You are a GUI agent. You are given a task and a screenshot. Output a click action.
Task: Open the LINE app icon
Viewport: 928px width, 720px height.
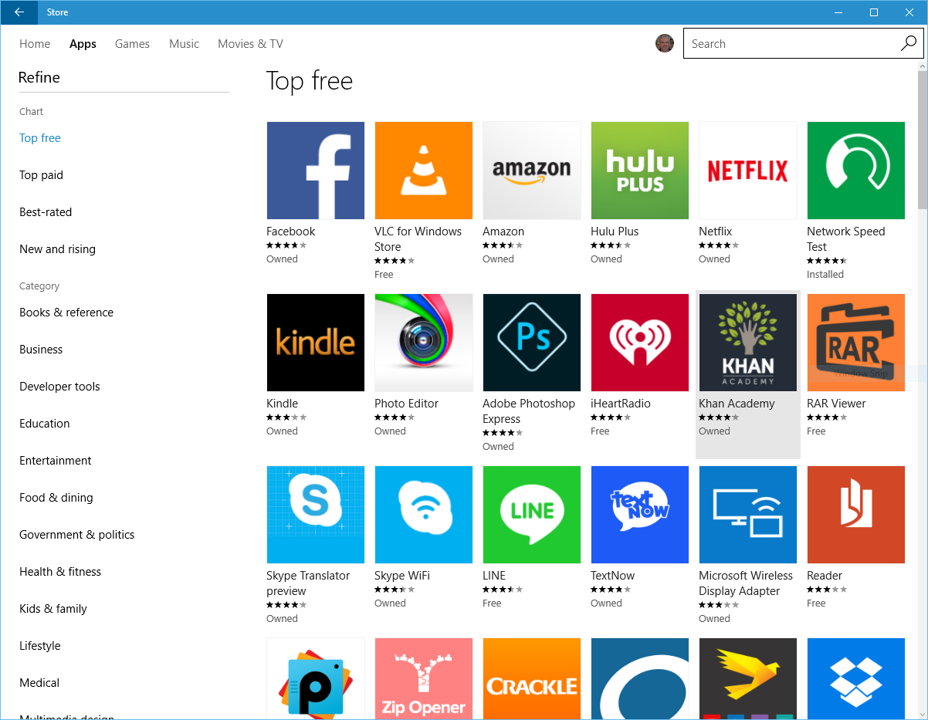[x=531, y=515]
